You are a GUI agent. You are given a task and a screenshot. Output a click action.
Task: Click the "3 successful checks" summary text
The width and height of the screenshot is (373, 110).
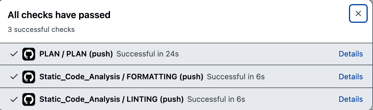41,30
